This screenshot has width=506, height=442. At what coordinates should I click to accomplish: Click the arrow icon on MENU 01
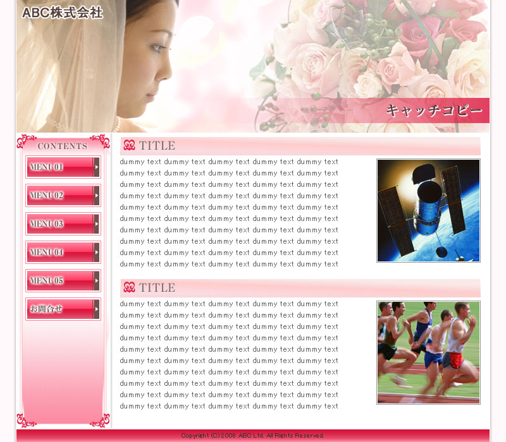(x=96, y=167)
